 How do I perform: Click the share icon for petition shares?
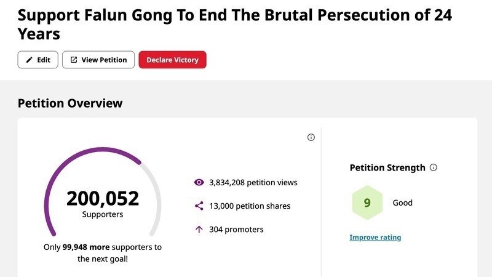point(199,206)
